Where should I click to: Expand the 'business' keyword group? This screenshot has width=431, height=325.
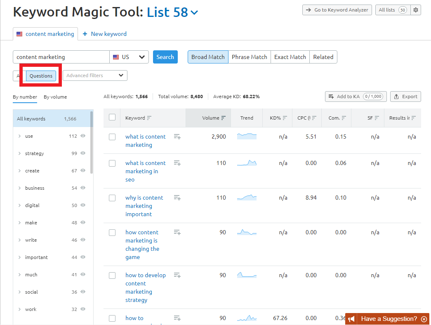[x=19, y=188]
